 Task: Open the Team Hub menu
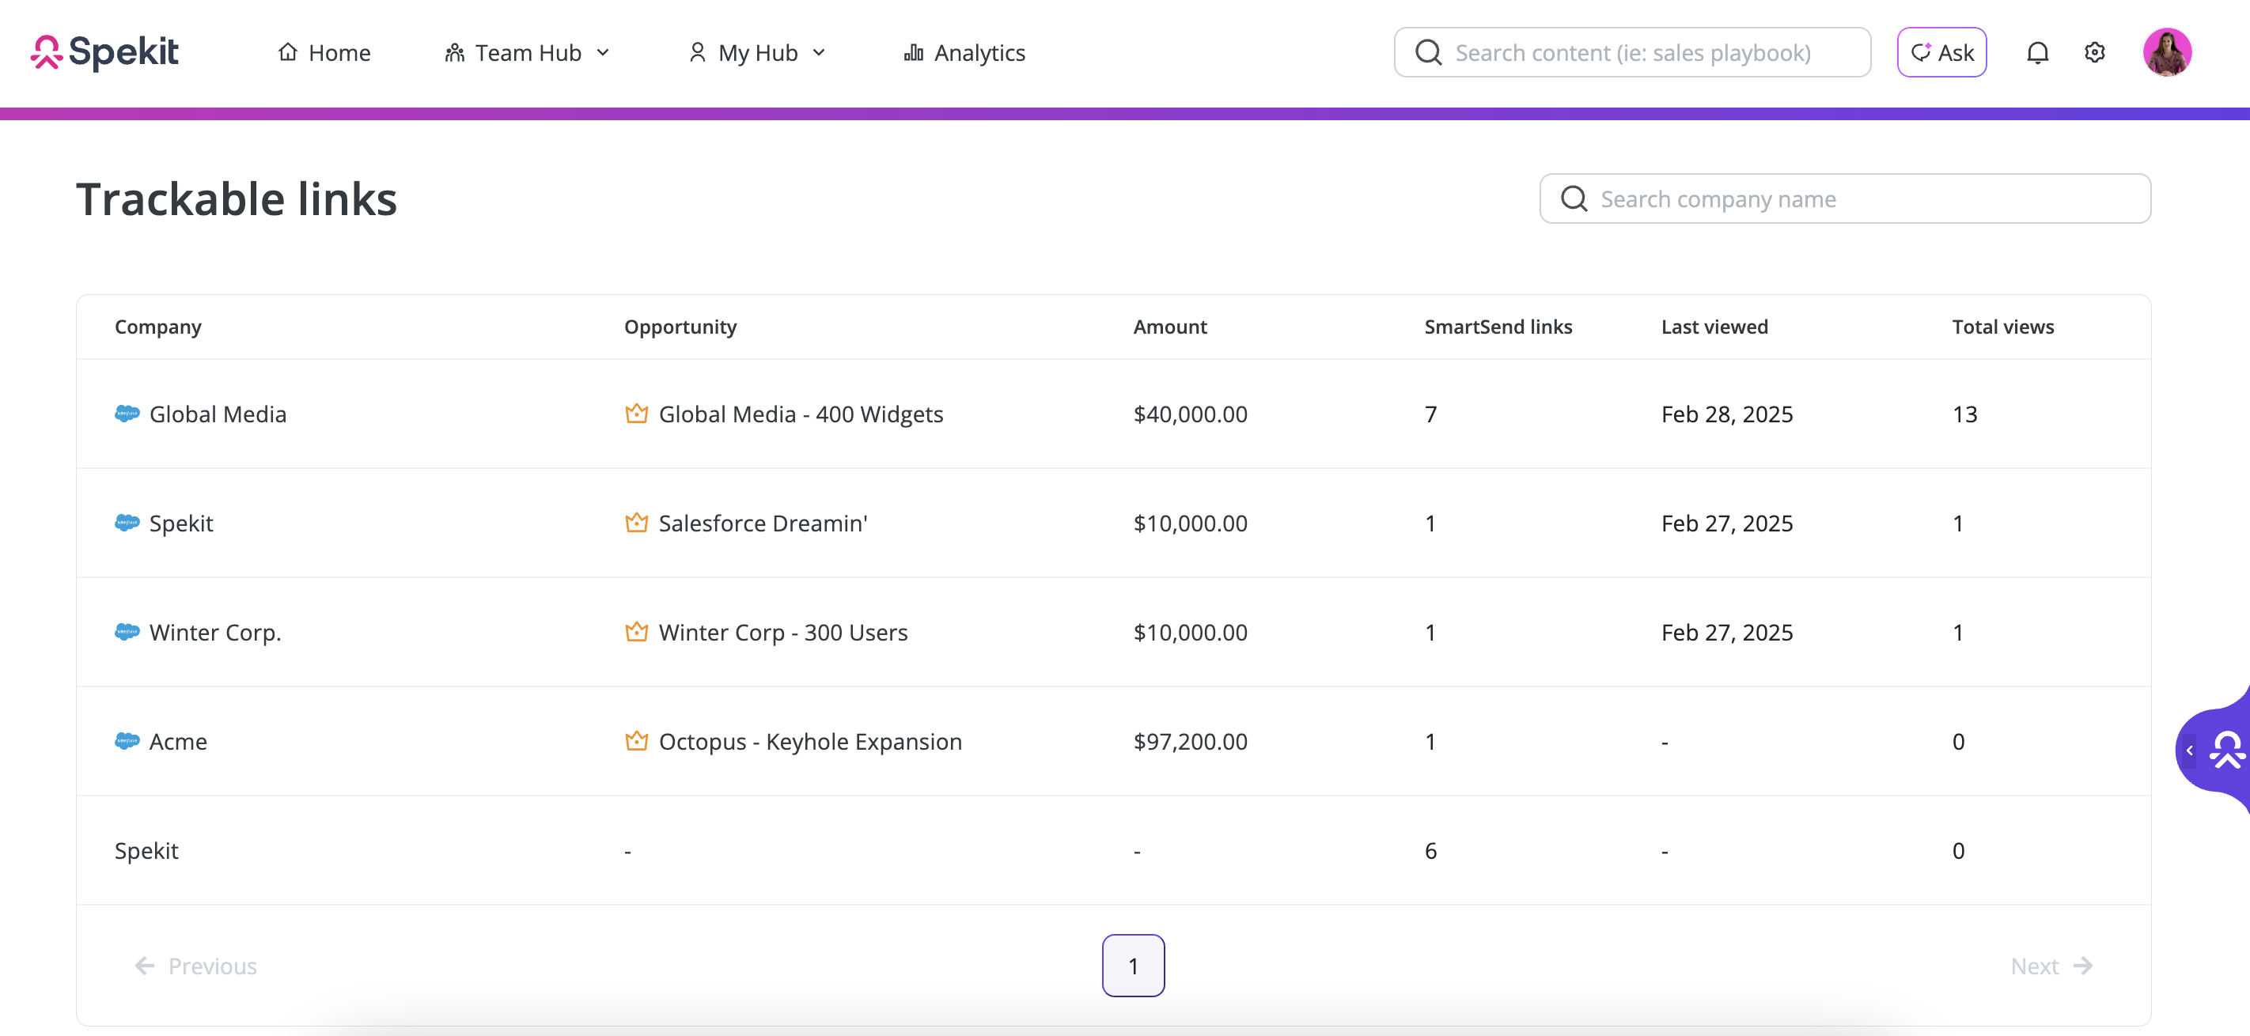coord(528,53)
